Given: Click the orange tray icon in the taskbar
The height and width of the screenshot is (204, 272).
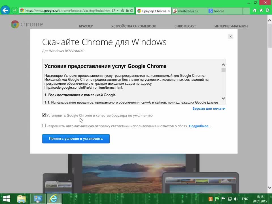Looking at the screenshot, I should click(211, 199).
